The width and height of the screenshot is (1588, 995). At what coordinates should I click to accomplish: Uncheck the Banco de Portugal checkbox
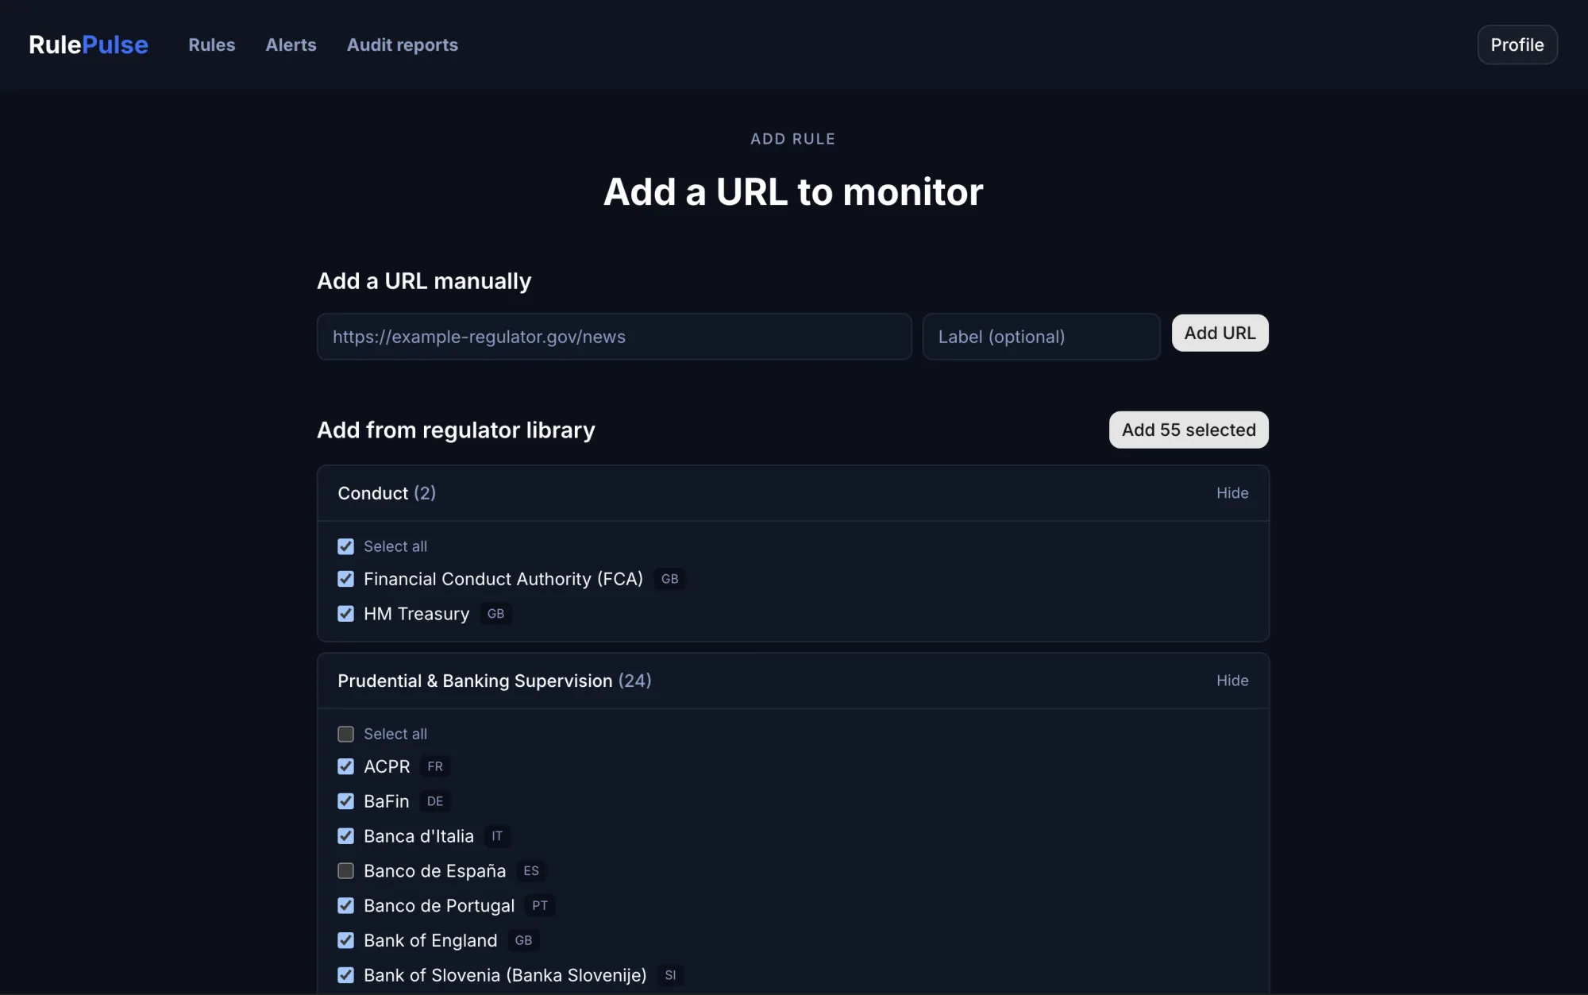tap(345, 905)
